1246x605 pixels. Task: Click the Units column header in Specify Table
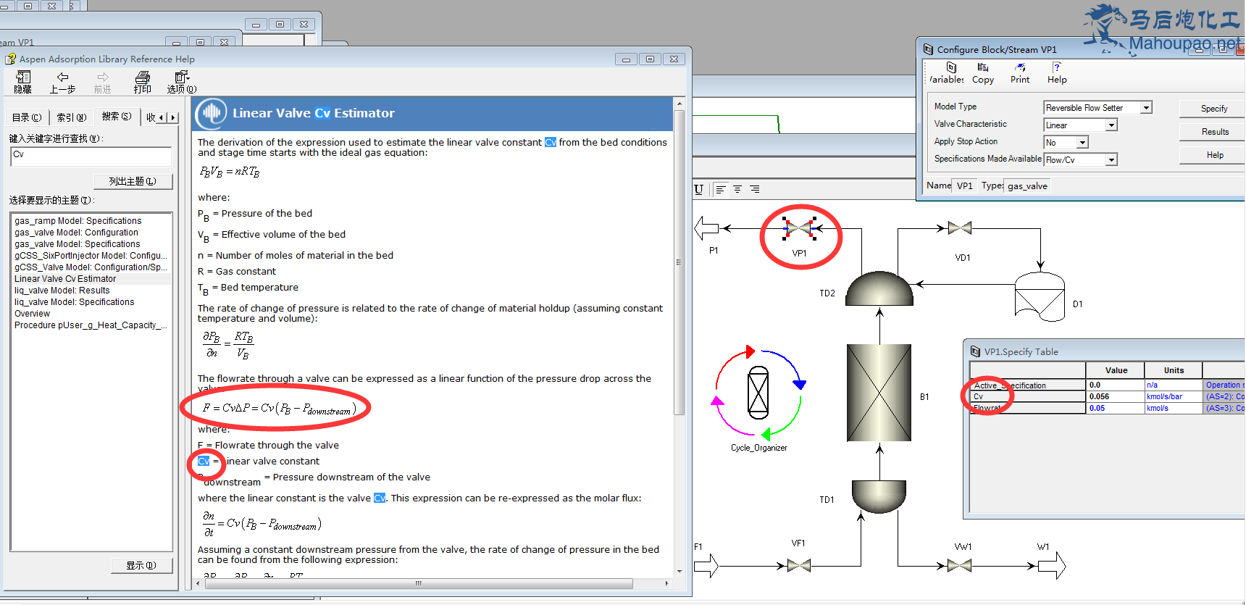[1174, 370]
